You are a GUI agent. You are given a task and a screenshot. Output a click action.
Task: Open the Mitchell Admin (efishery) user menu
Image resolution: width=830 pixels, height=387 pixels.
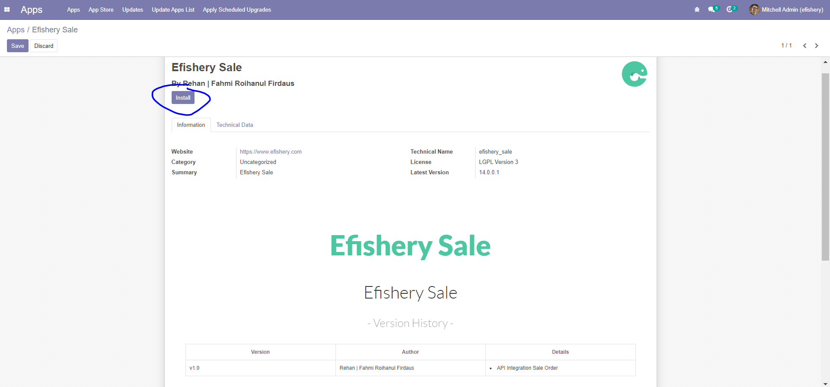792,9
